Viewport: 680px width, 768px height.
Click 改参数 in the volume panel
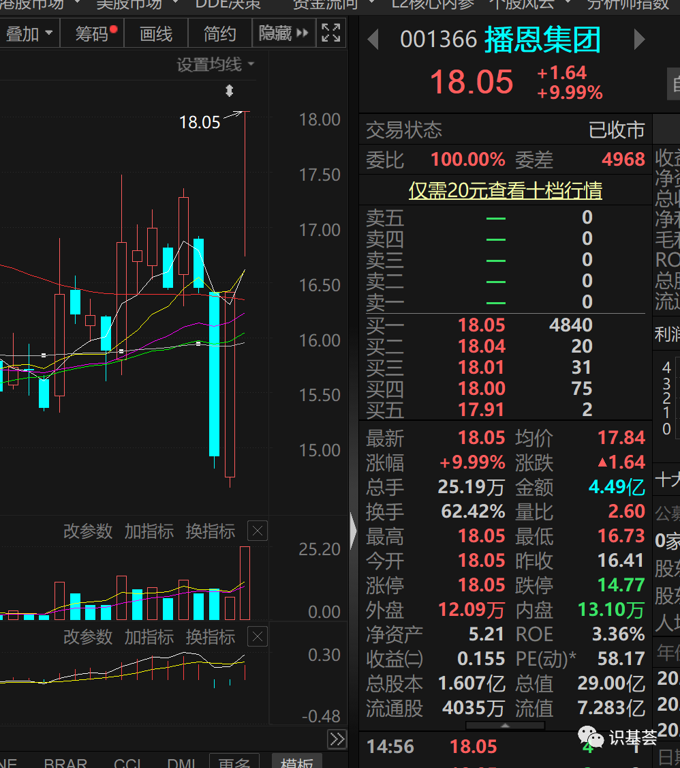[x=88, y=531]
